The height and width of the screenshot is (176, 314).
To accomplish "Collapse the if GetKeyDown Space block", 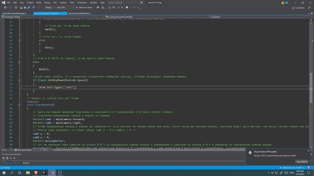I will (20, 80).
